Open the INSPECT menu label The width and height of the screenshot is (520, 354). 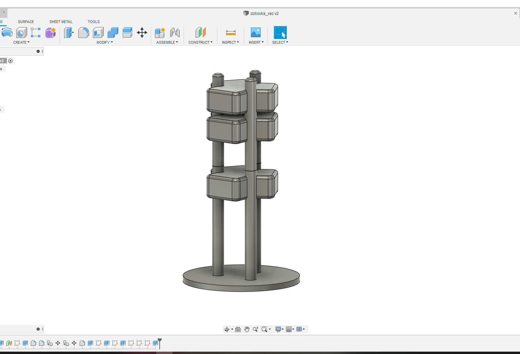(231, 42)
